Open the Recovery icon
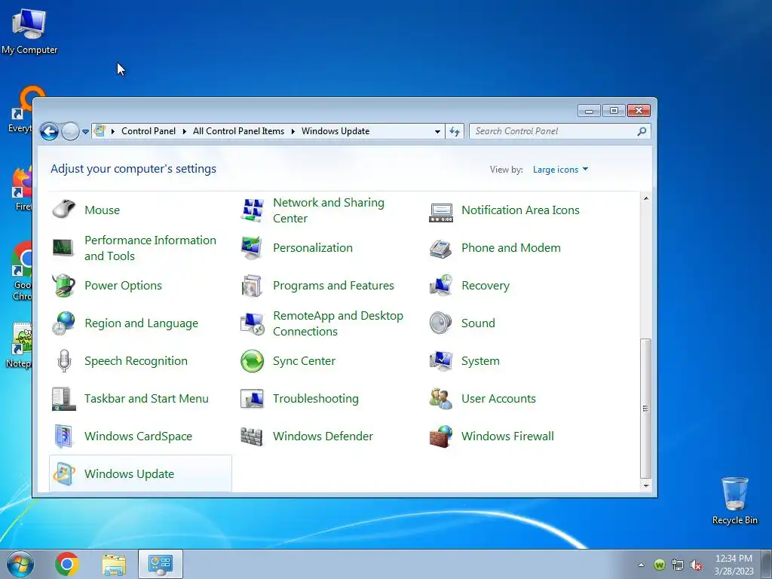This screenshot has width=772, height=579. click(x=441, y=286)
